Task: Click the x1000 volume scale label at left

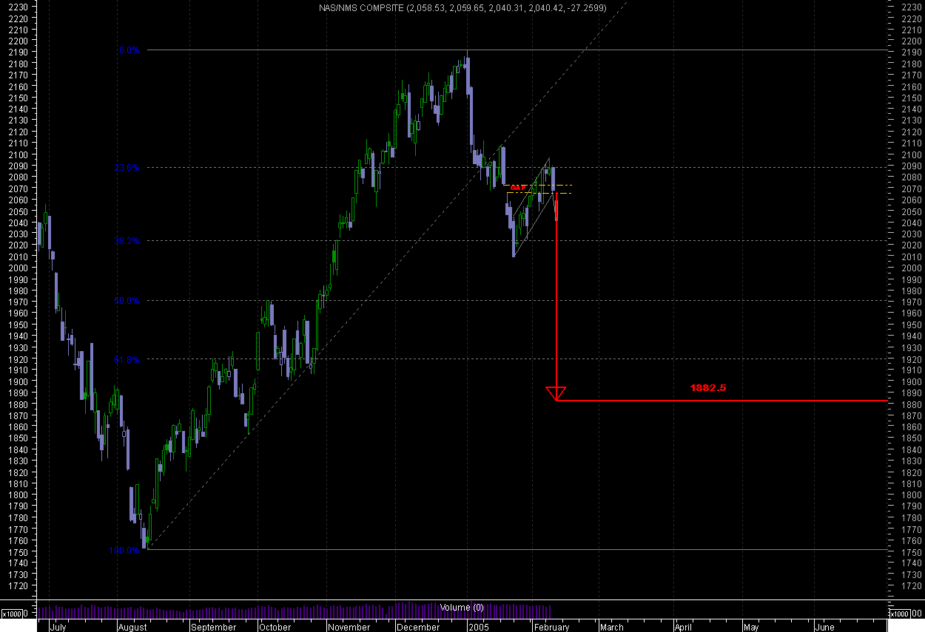Action: click(12, 614)
